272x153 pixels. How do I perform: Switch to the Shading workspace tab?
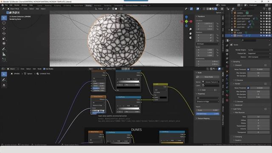[88, 6]
